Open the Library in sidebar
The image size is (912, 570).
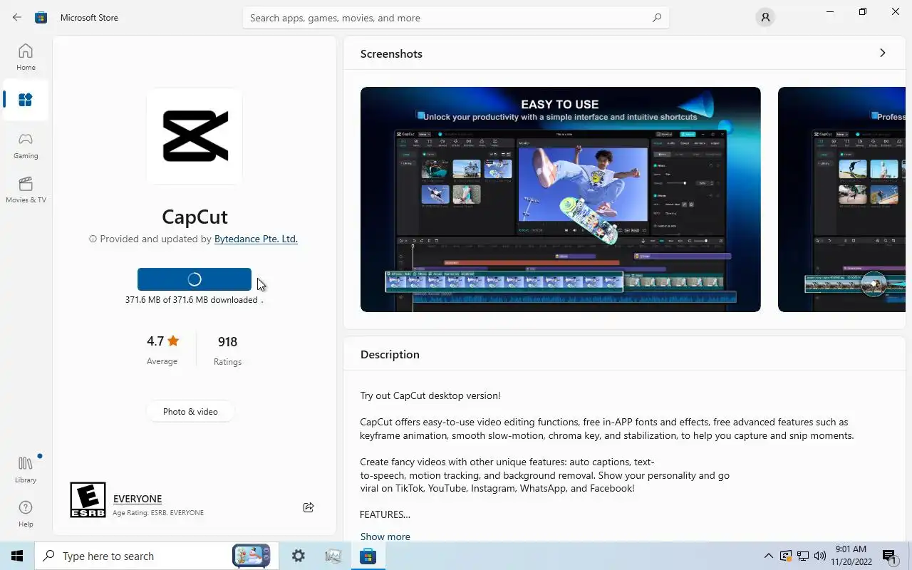26,470
